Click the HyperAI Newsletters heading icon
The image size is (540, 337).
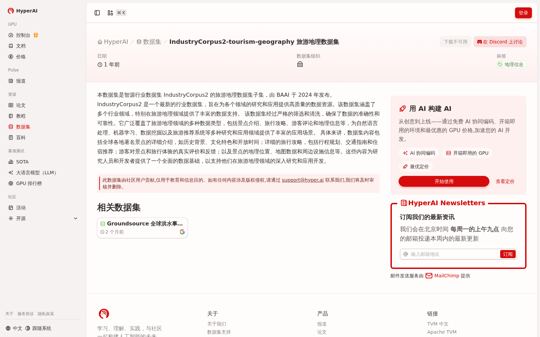pyautogui.click(x=404, y=203)
